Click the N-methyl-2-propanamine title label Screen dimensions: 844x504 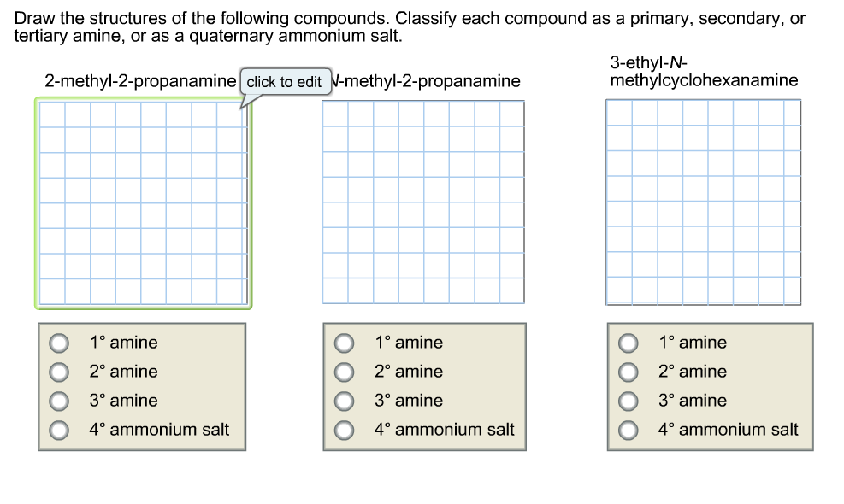tap(426, 81)
